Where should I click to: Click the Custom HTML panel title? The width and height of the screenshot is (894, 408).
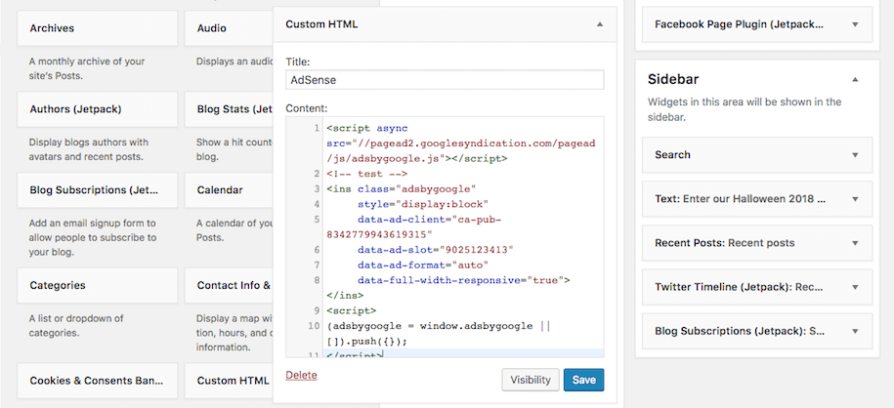click(321, 24)
